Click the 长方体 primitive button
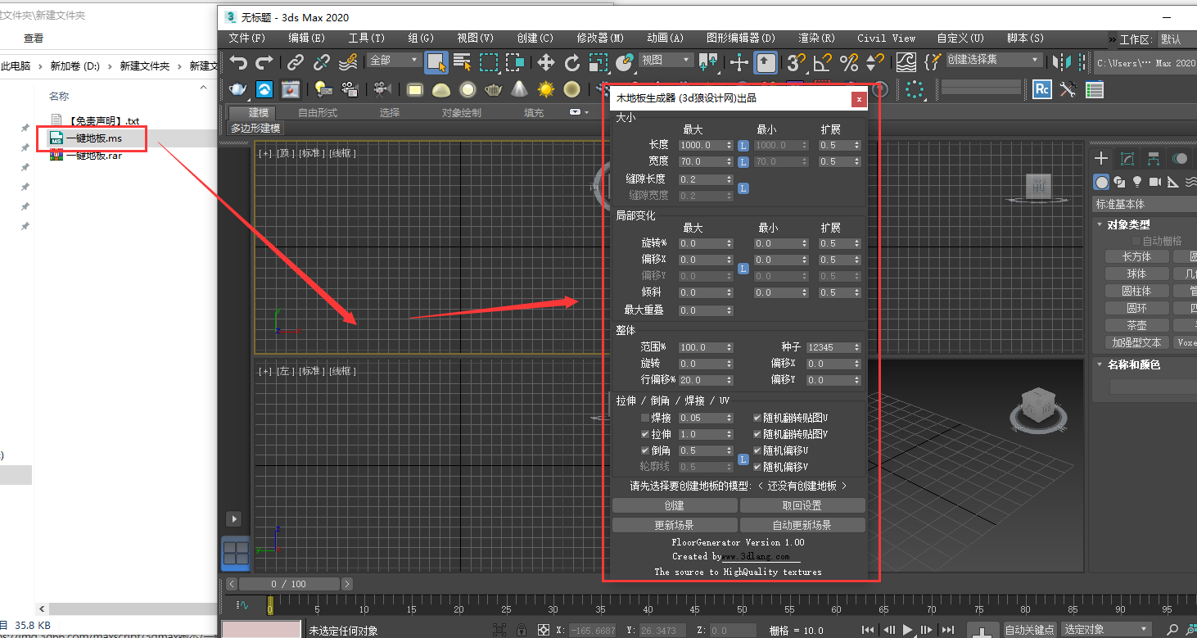This screenshot has height=638, width=1197. [x=1136, y=256]
